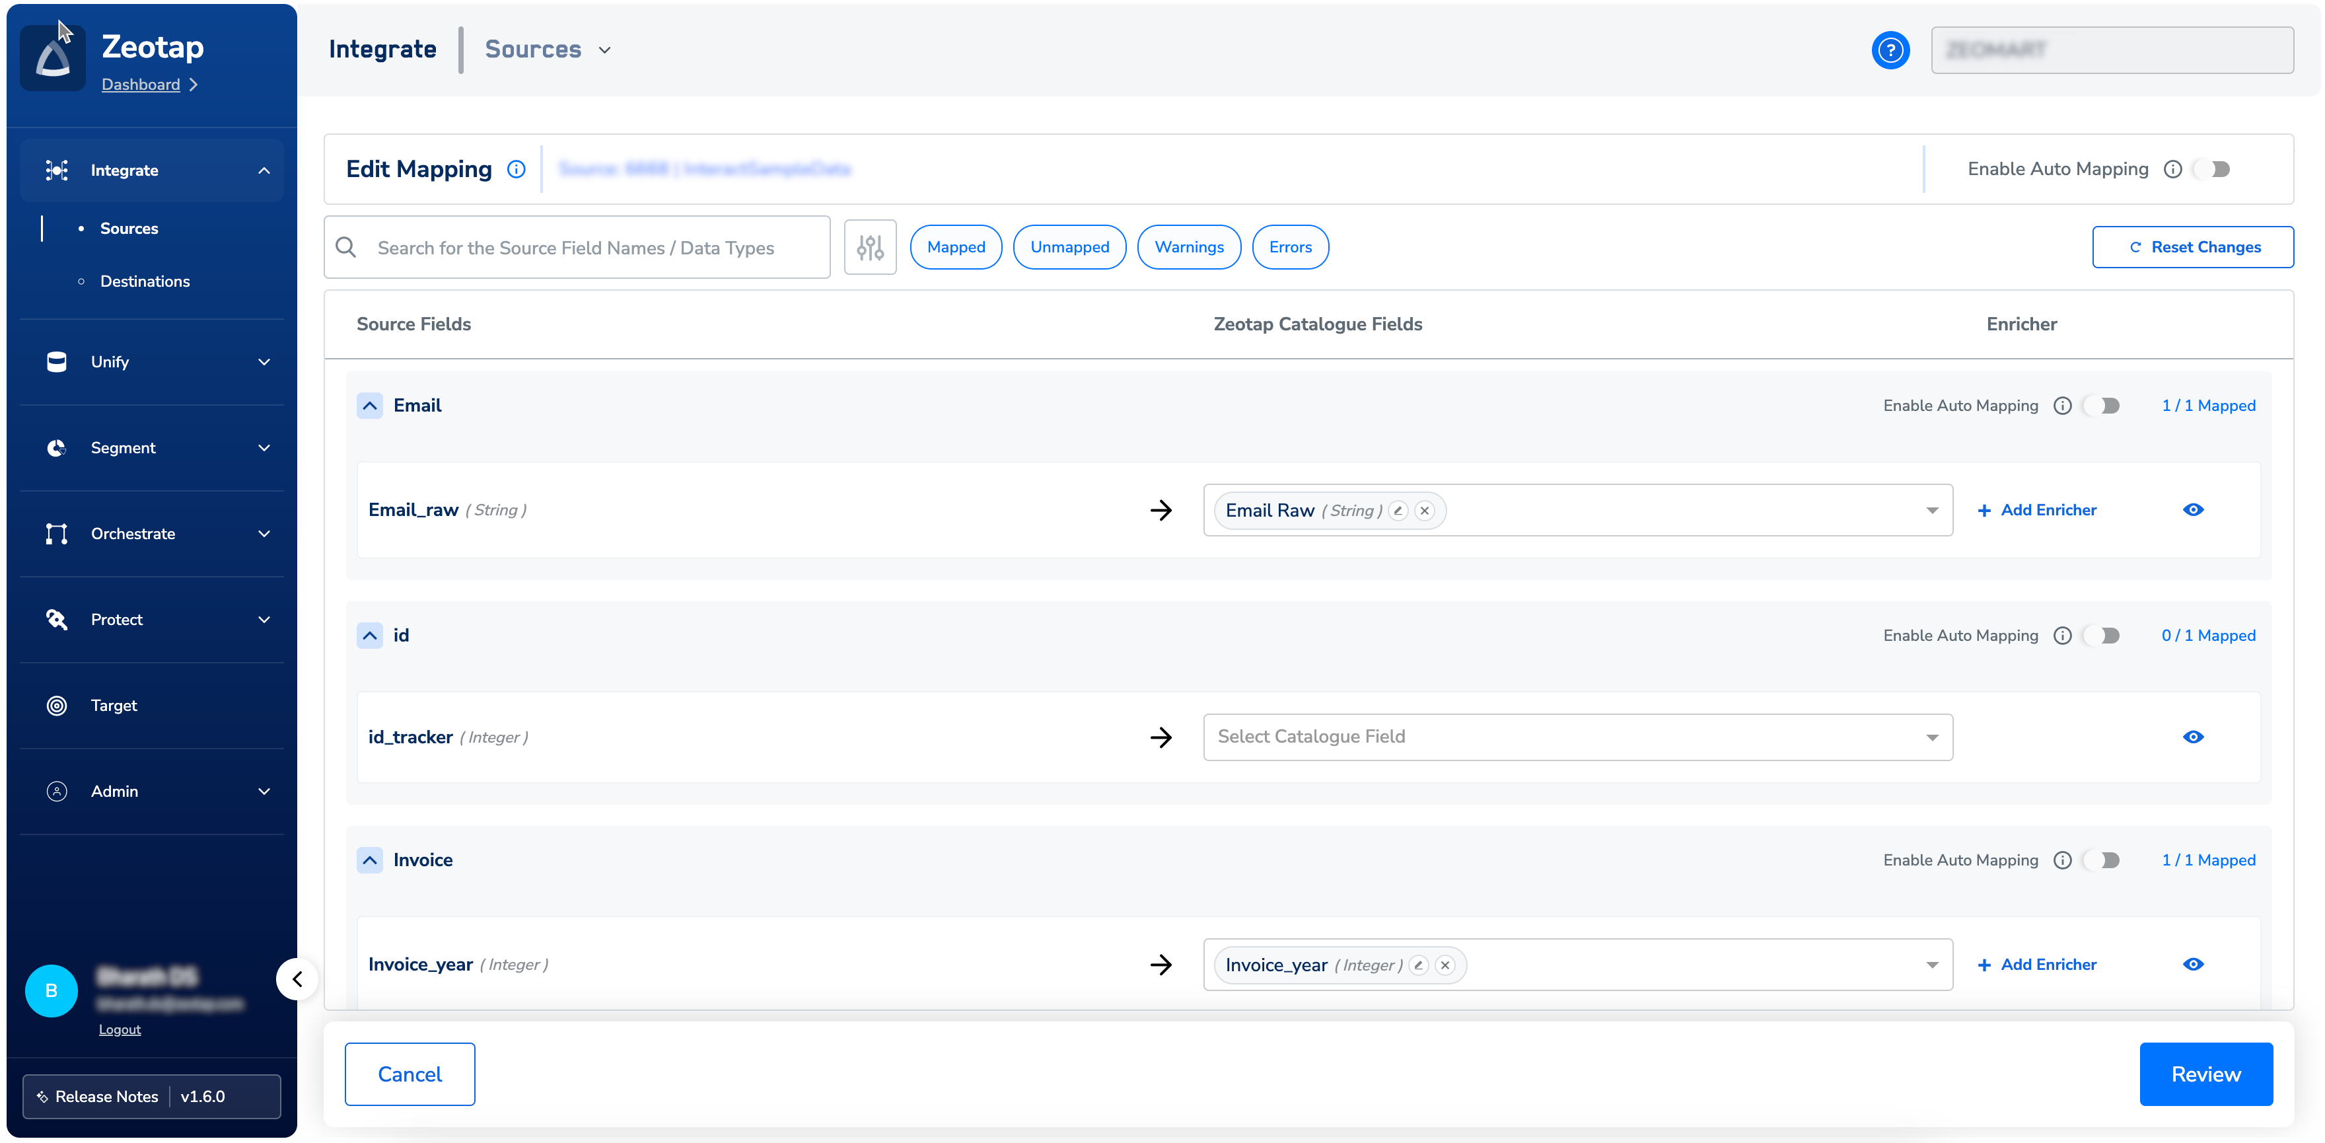The width and height of the screenshot is (2325, 1143).
Task: Remove Invoice_year mapping with its x icon
Action: click(1445, 965)
